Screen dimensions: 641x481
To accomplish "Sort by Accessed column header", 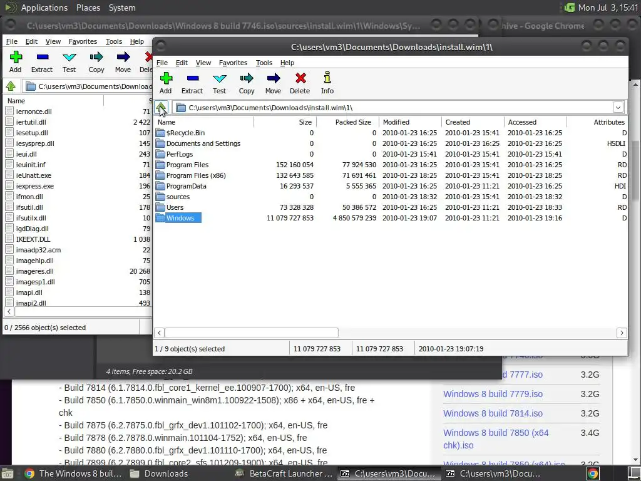I will (x=536, y=122).
